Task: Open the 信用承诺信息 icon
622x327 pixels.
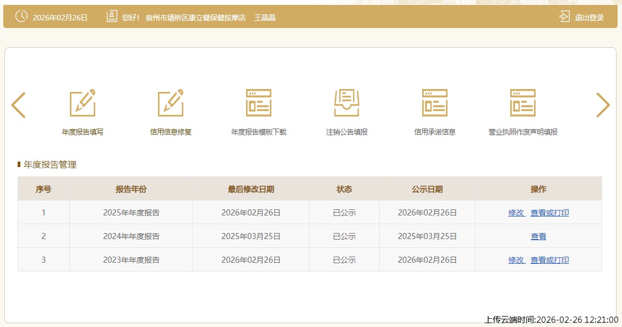Action: coord(435,103)
